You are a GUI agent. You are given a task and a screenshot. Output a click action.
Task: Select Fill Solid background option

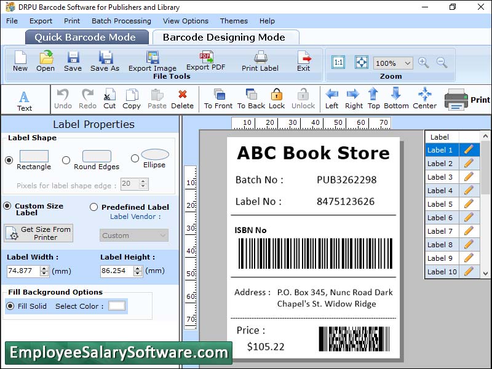pyautogui.click(x=10, y=306)
